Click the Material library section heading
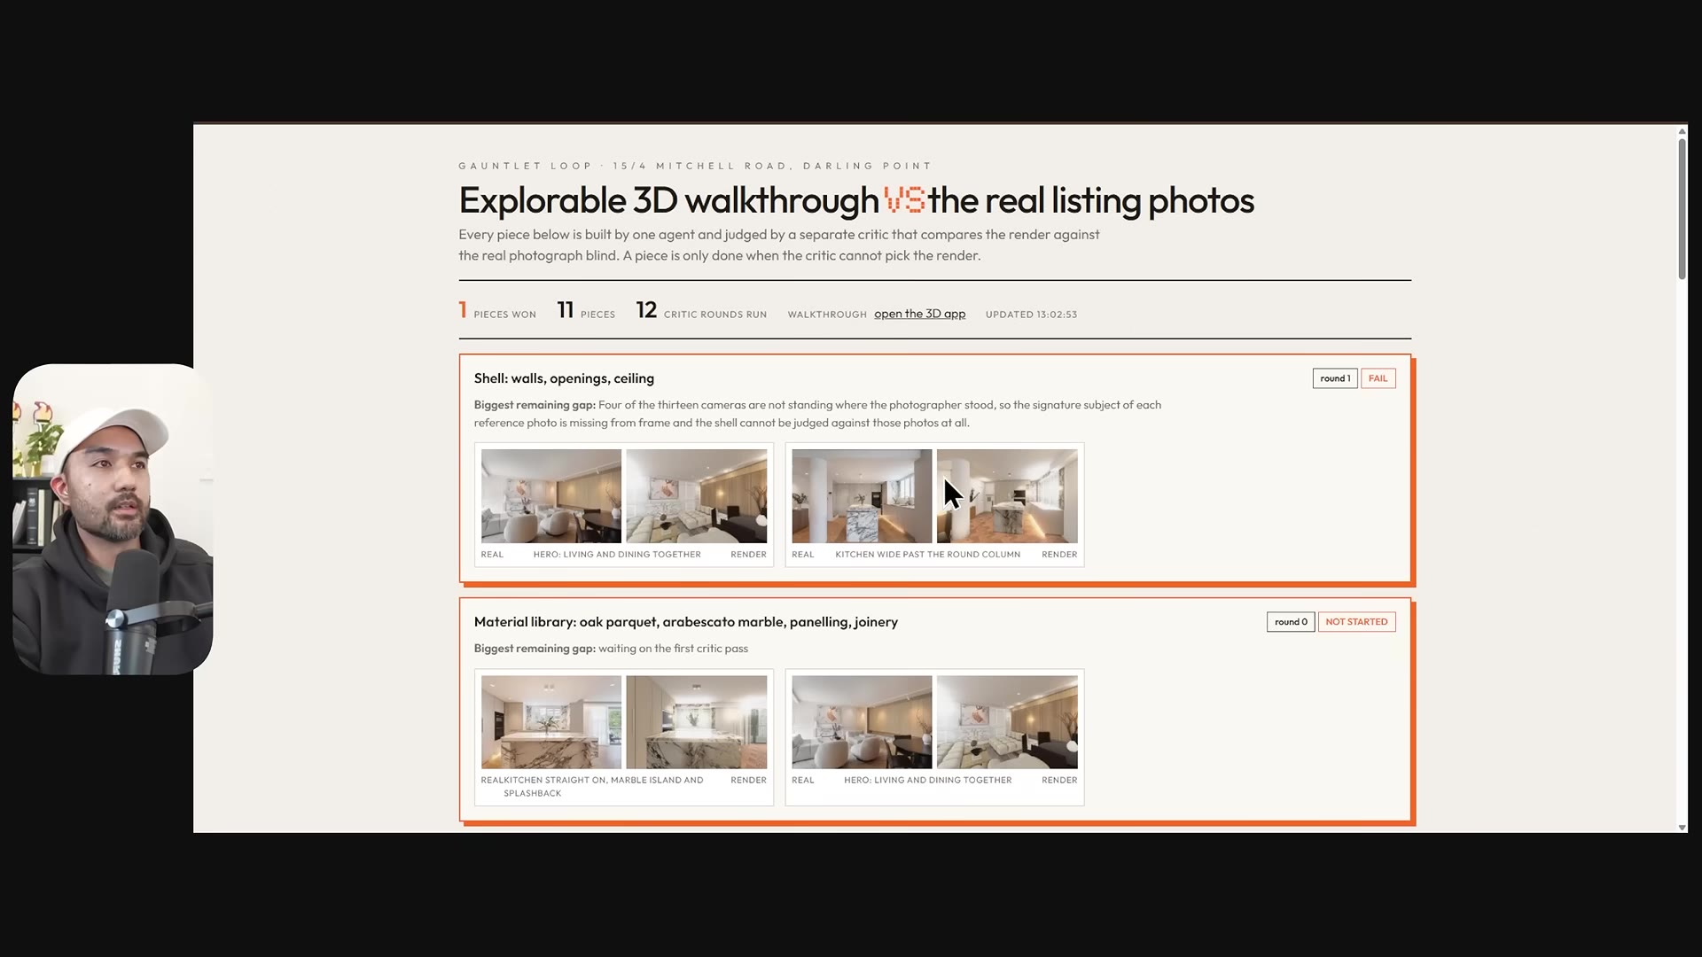 click(x=686, y=622)
